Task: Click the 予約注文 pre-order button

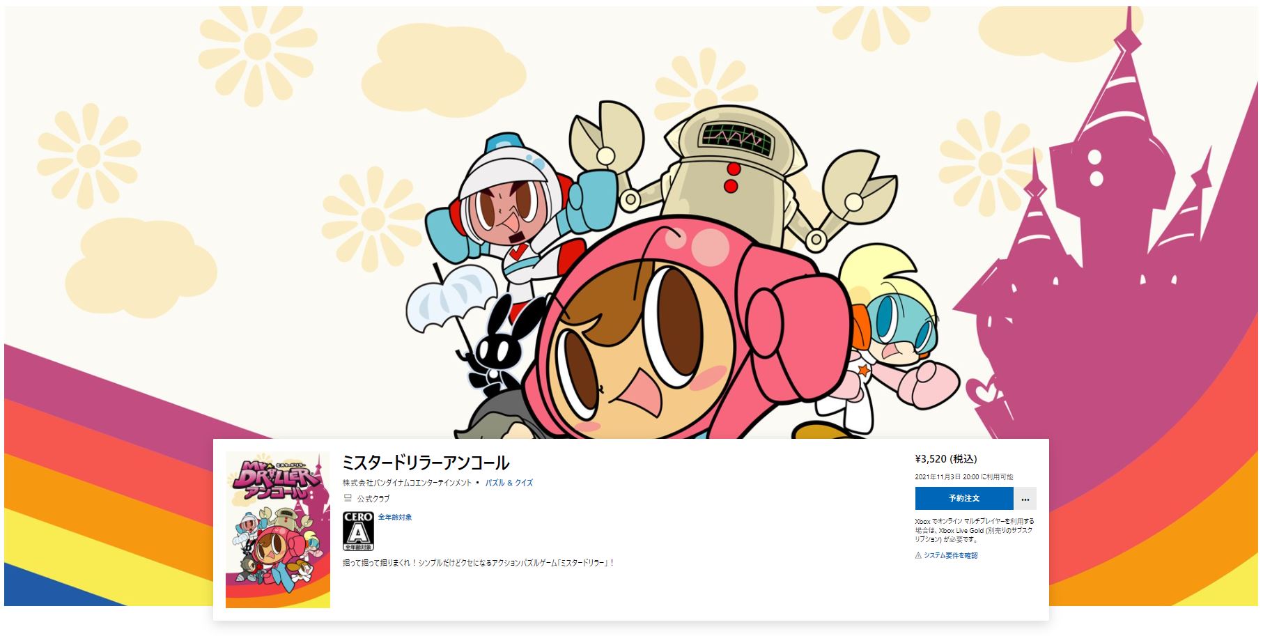Action: pos(963,499)
